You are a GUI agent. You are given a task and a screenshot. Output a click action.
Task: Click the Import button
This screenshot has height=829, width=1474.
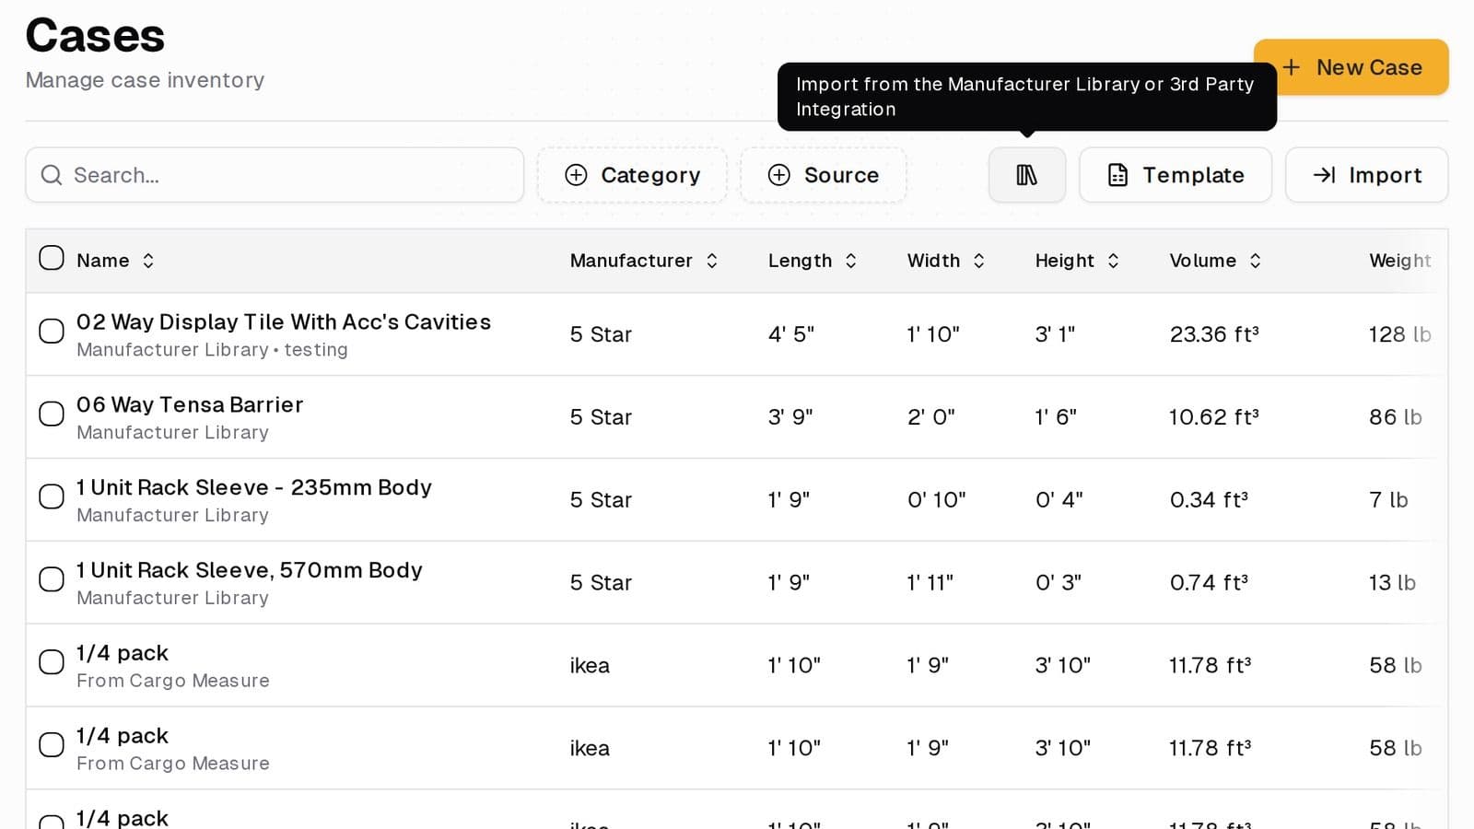click(1367, 175)
